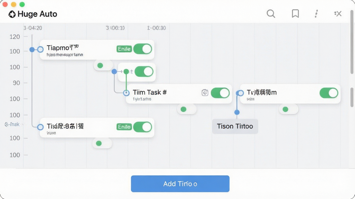Select the hollow node circle beside Tiapmo card
This screenshot has width=355, height=199.
click(40, 49)
